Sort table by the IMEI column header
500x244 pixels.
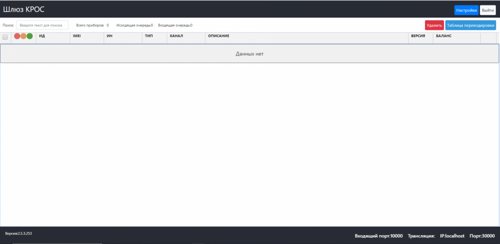point(77,36)
